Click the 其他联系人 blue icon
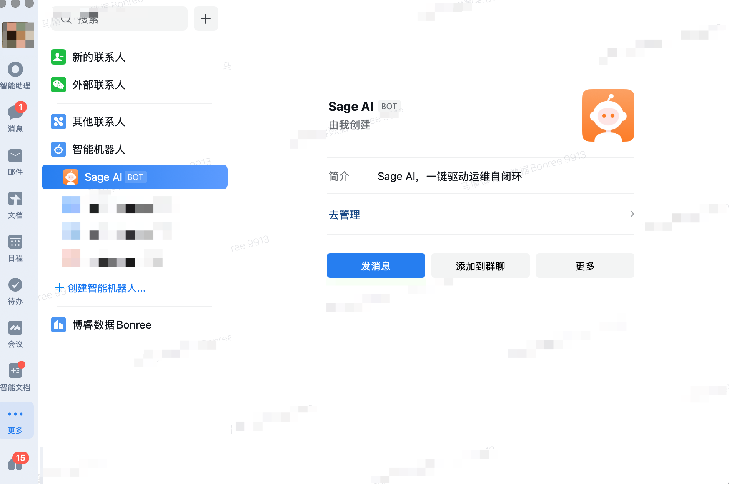Image resolution: width=729 pixels, height=484 pixels. (x=58, y=122)
